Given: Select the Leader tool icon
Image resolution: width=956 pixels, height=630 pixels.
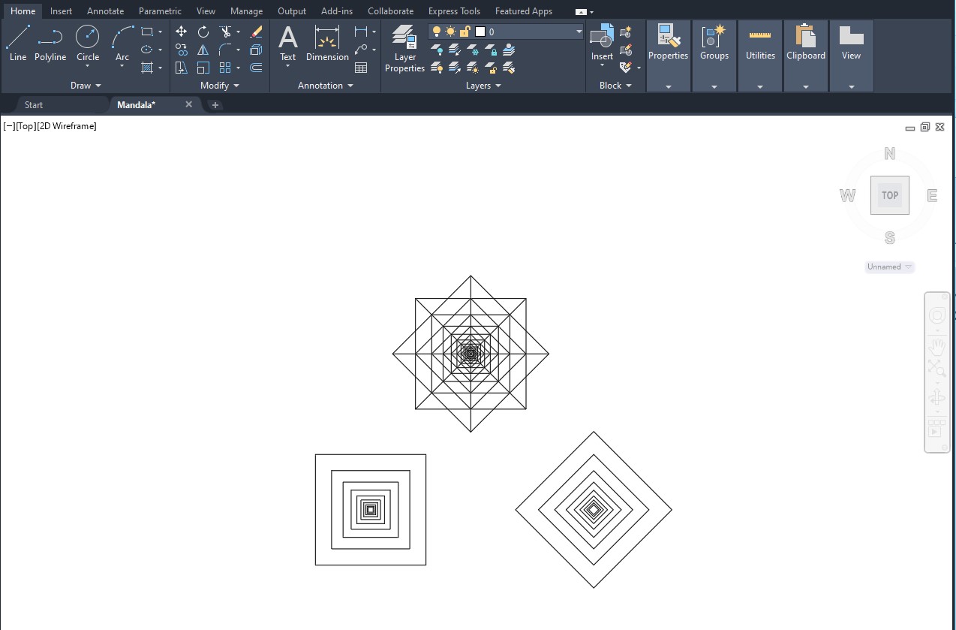Looking at the screenshot, I should 361,50.
